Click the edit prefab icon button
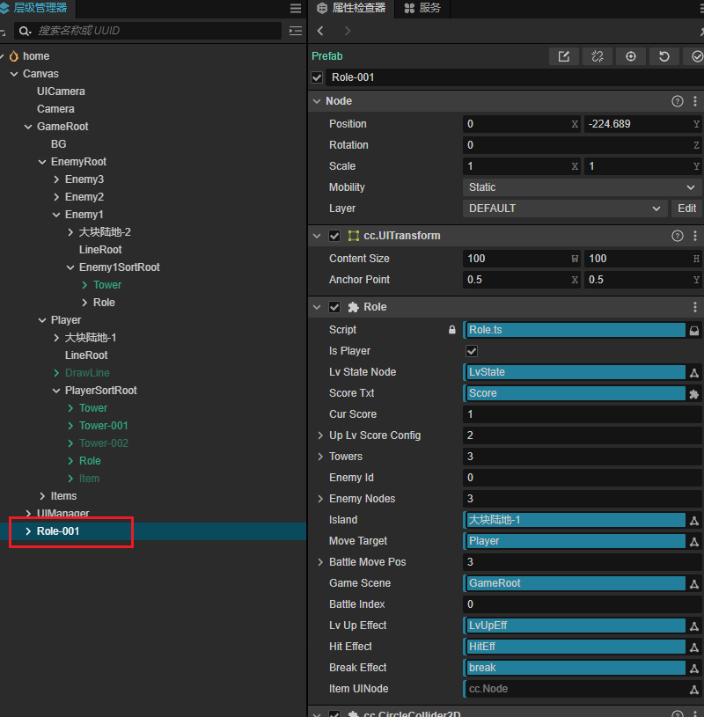This screenshot has height=717, width=704. pyautogui.click(x=564, y=56)
